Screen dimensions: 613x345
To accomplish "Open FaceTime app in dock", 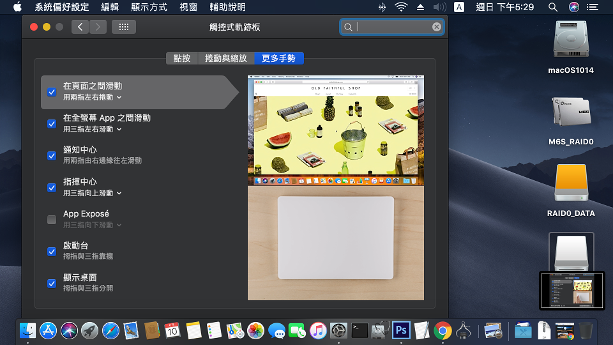I will (297, 331).
